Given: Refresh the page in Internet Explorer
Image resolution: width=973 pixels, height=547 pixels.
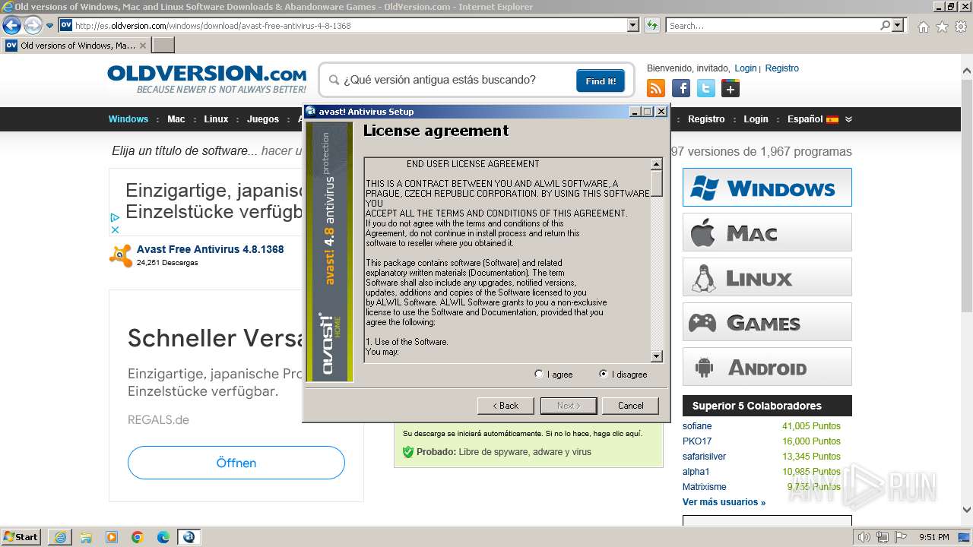Looking at the screenshot, I should [652, 25].
